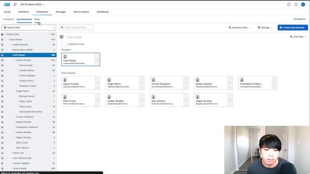Screen dimensions: 310x174
Task: Open Hierarchy Tools menu
Action: point(239,28)
